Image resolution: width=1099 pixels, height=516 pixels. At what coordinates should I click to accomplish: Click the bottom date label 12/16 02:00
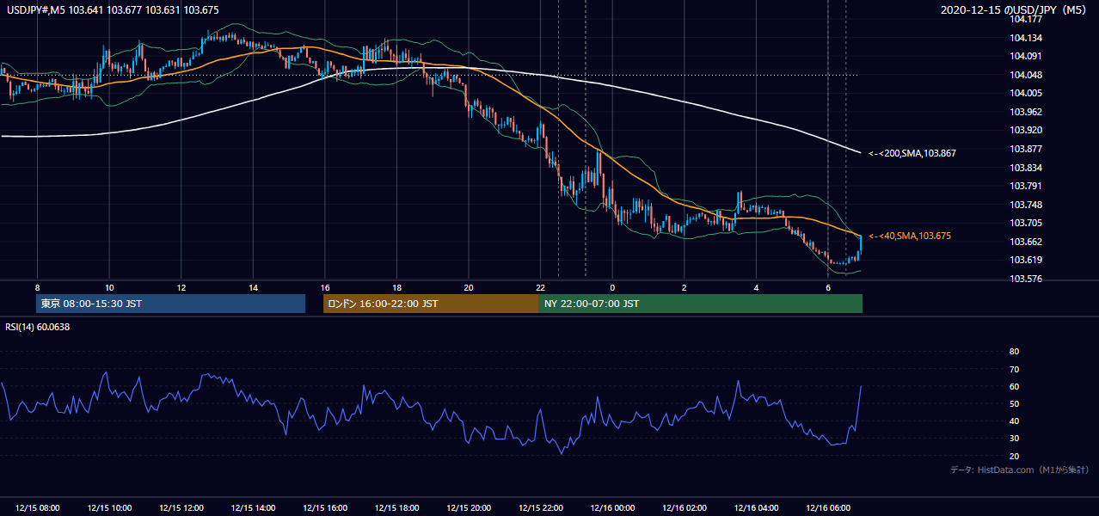(684, 508)
